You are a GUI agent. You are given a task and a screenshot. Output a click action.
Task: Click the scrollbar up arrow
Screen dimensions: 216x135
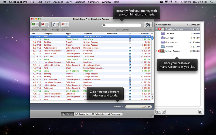(152, 96)
